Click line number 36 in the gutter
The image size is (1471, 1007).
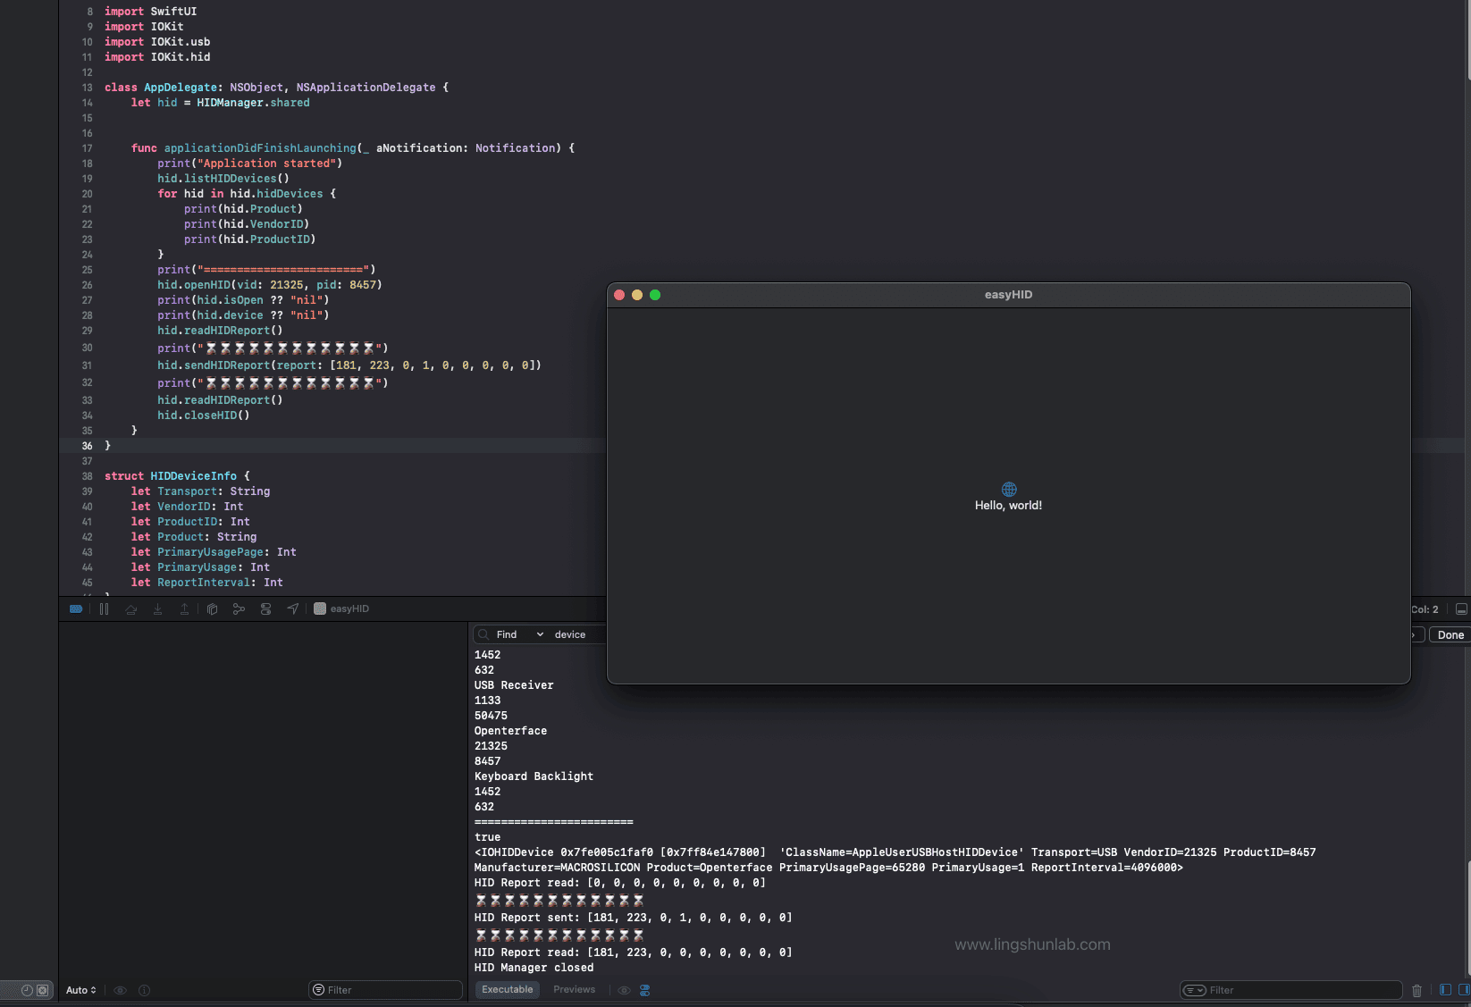click(87, 446)
